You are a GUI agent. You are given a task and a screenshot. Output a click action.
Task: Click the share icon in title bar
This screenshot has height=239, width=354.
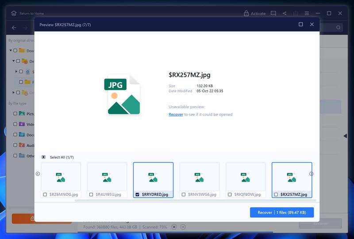click(x=285, y=13)
